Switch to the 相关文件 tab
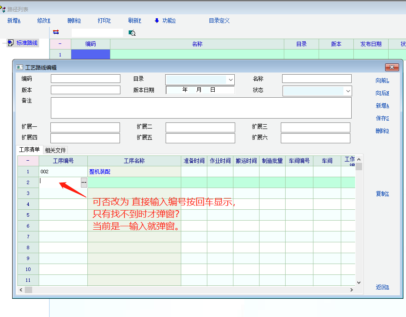The width and height of the screenshot is (406, 317). (55, 150)
